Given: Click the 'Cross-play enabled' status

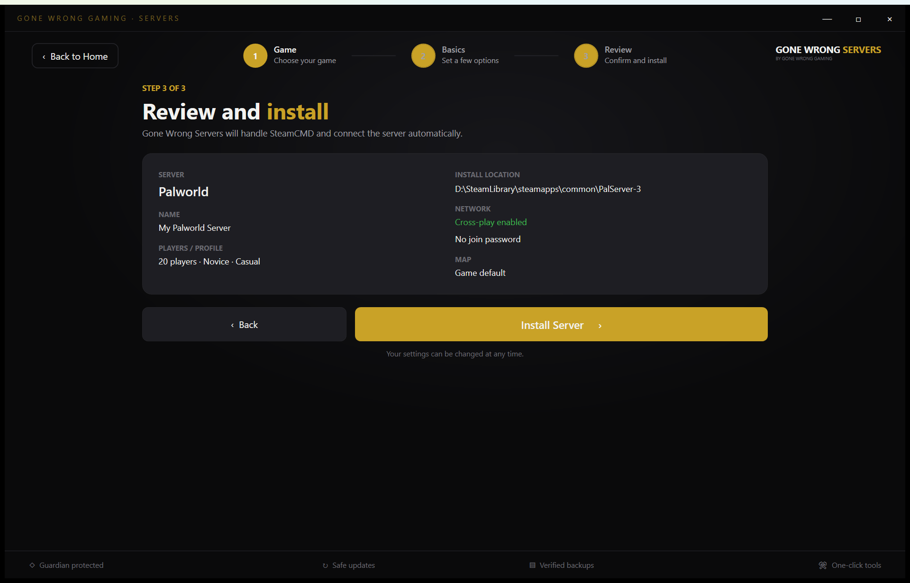Looking at the screenshot, I should 491,222.
